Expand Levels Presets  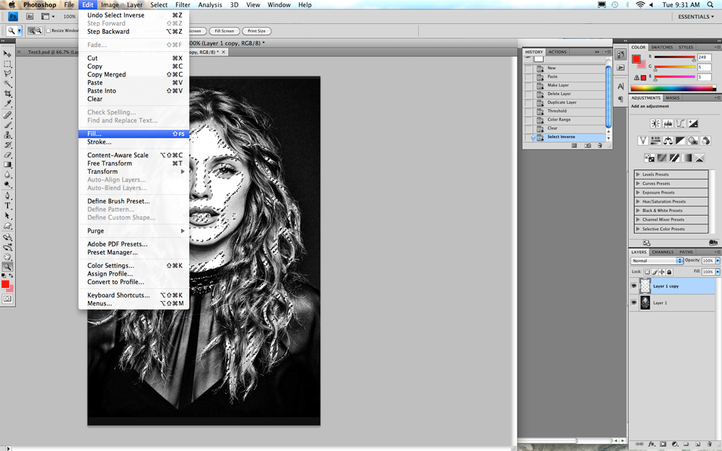tap(638, 175)
